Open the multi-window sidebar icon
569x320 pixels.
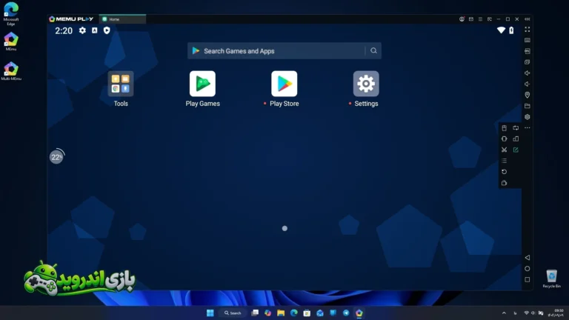tap(528, 62)
